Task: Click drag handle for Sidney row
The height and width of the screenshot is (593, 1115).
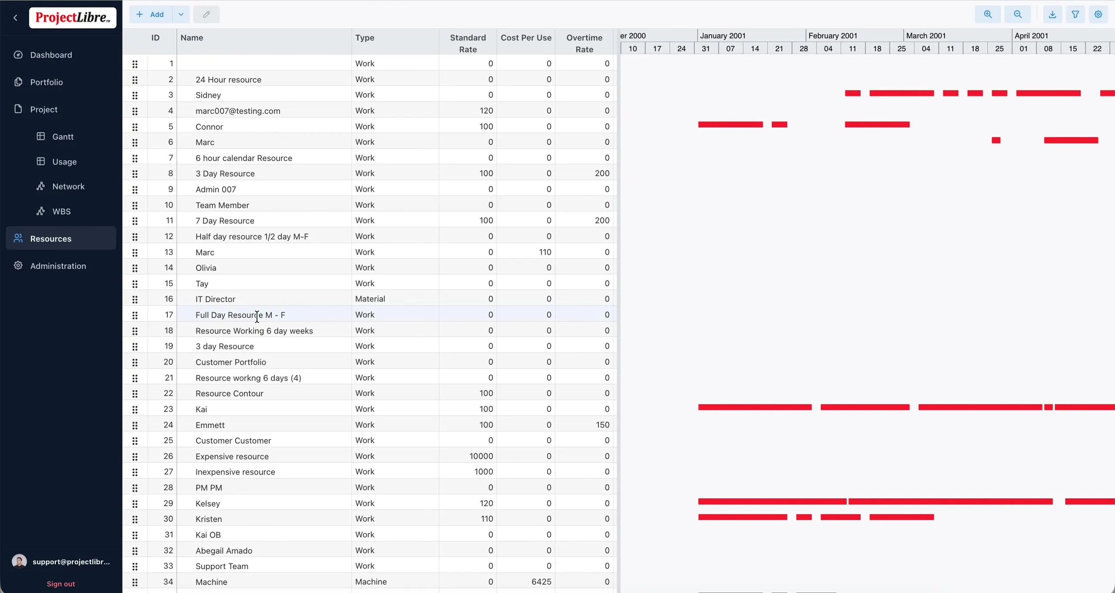Action: pos(135,95)
